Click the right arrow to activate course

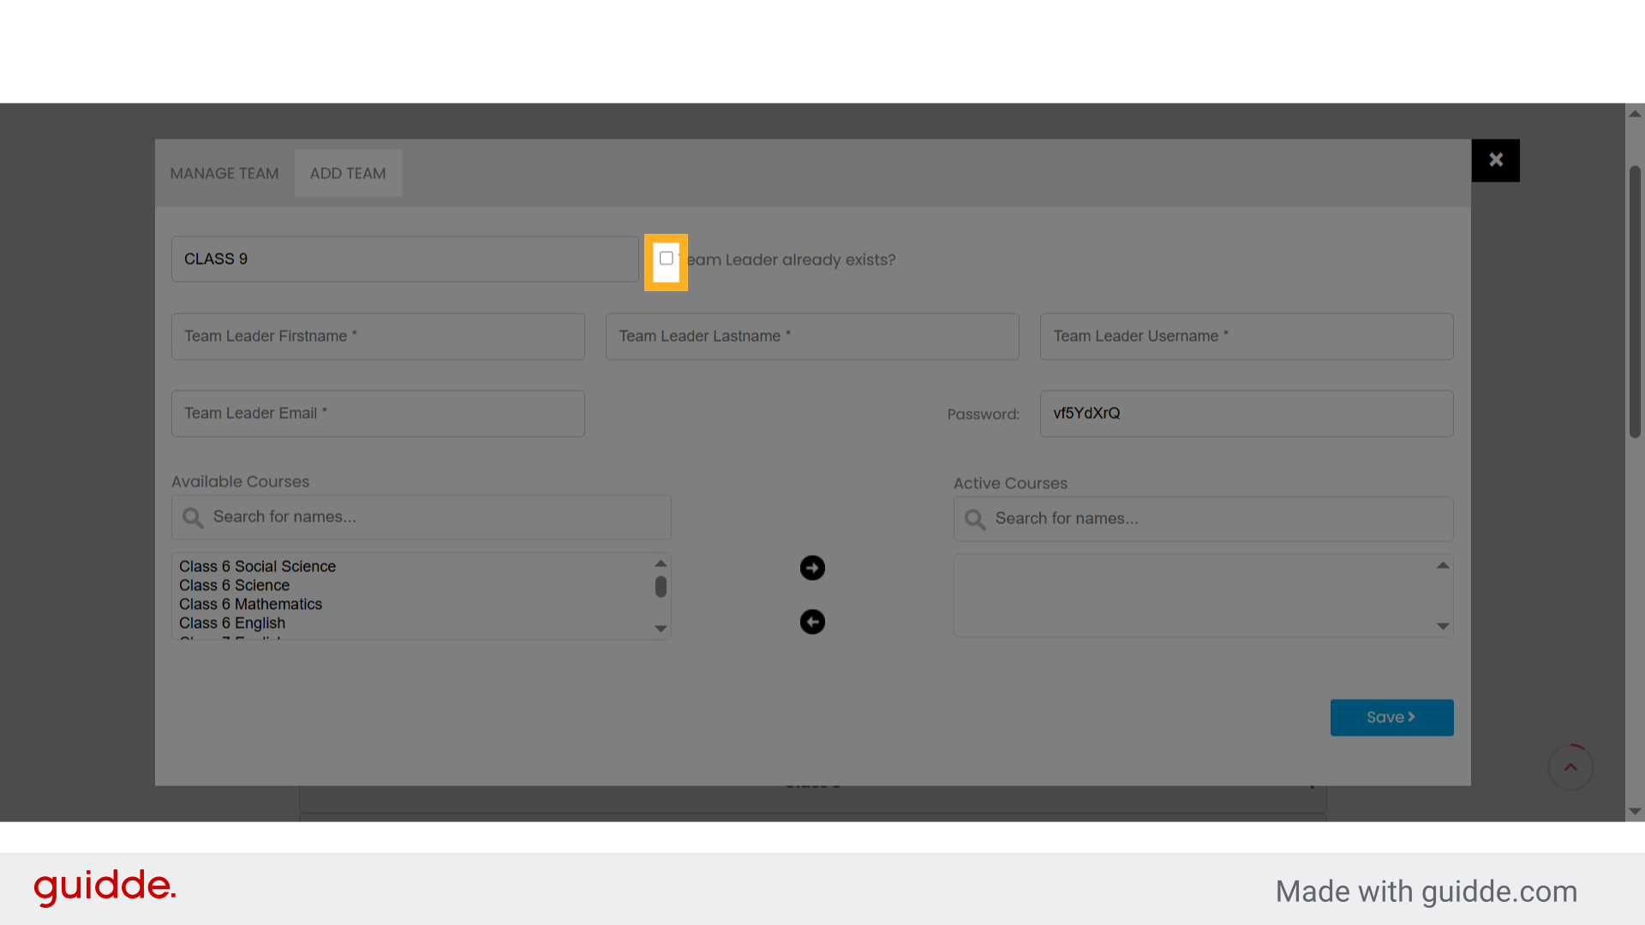[812, 568]
